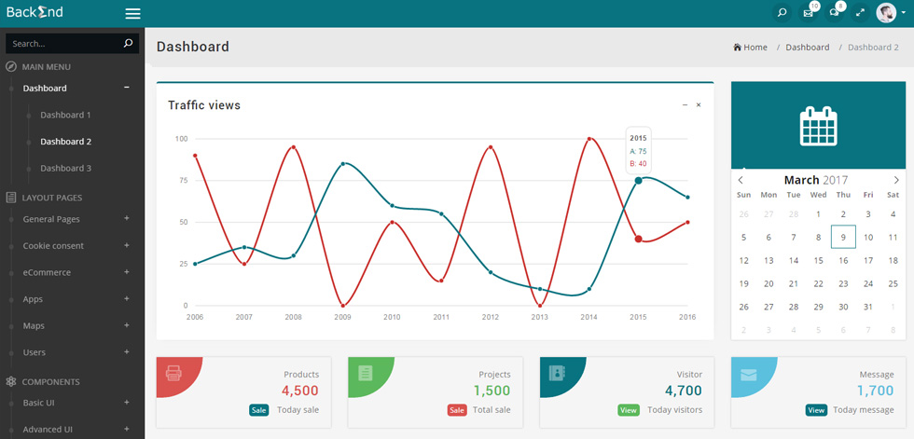Open the header search magnifier icon
Viewport: 914px width, 439px height.
click(x=782, y=12)
